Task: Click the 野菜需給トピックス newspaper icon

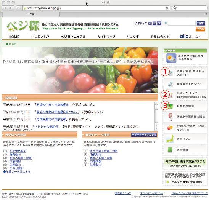Action: pos(170,84)
